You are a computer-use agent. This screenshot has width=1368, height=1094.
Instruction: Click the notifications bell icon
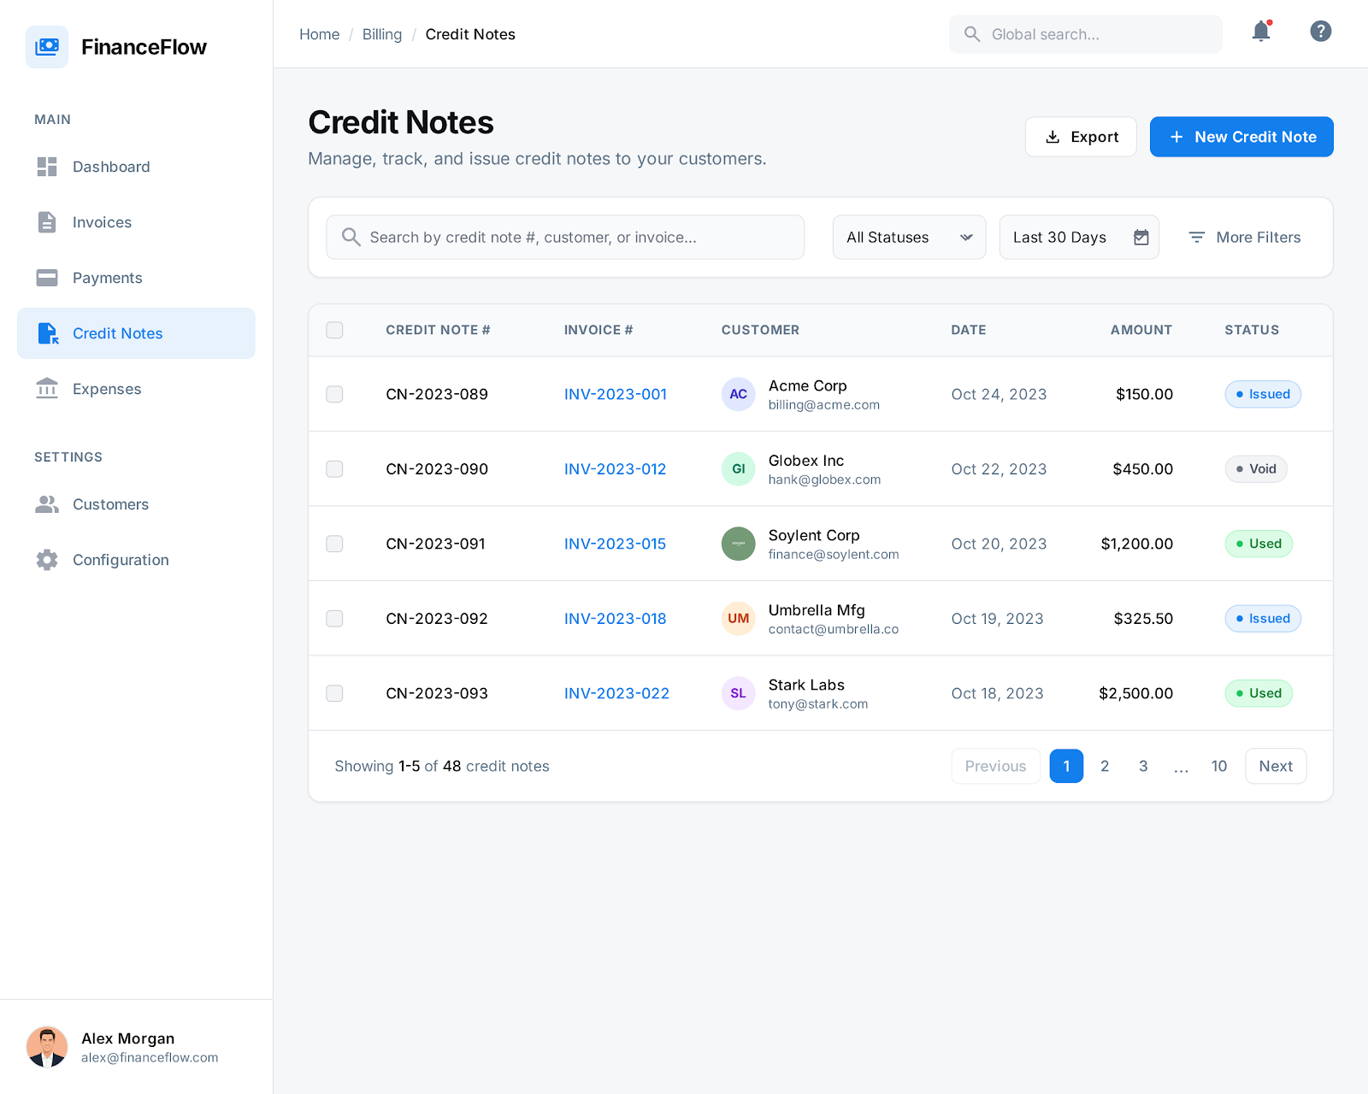1260,32
